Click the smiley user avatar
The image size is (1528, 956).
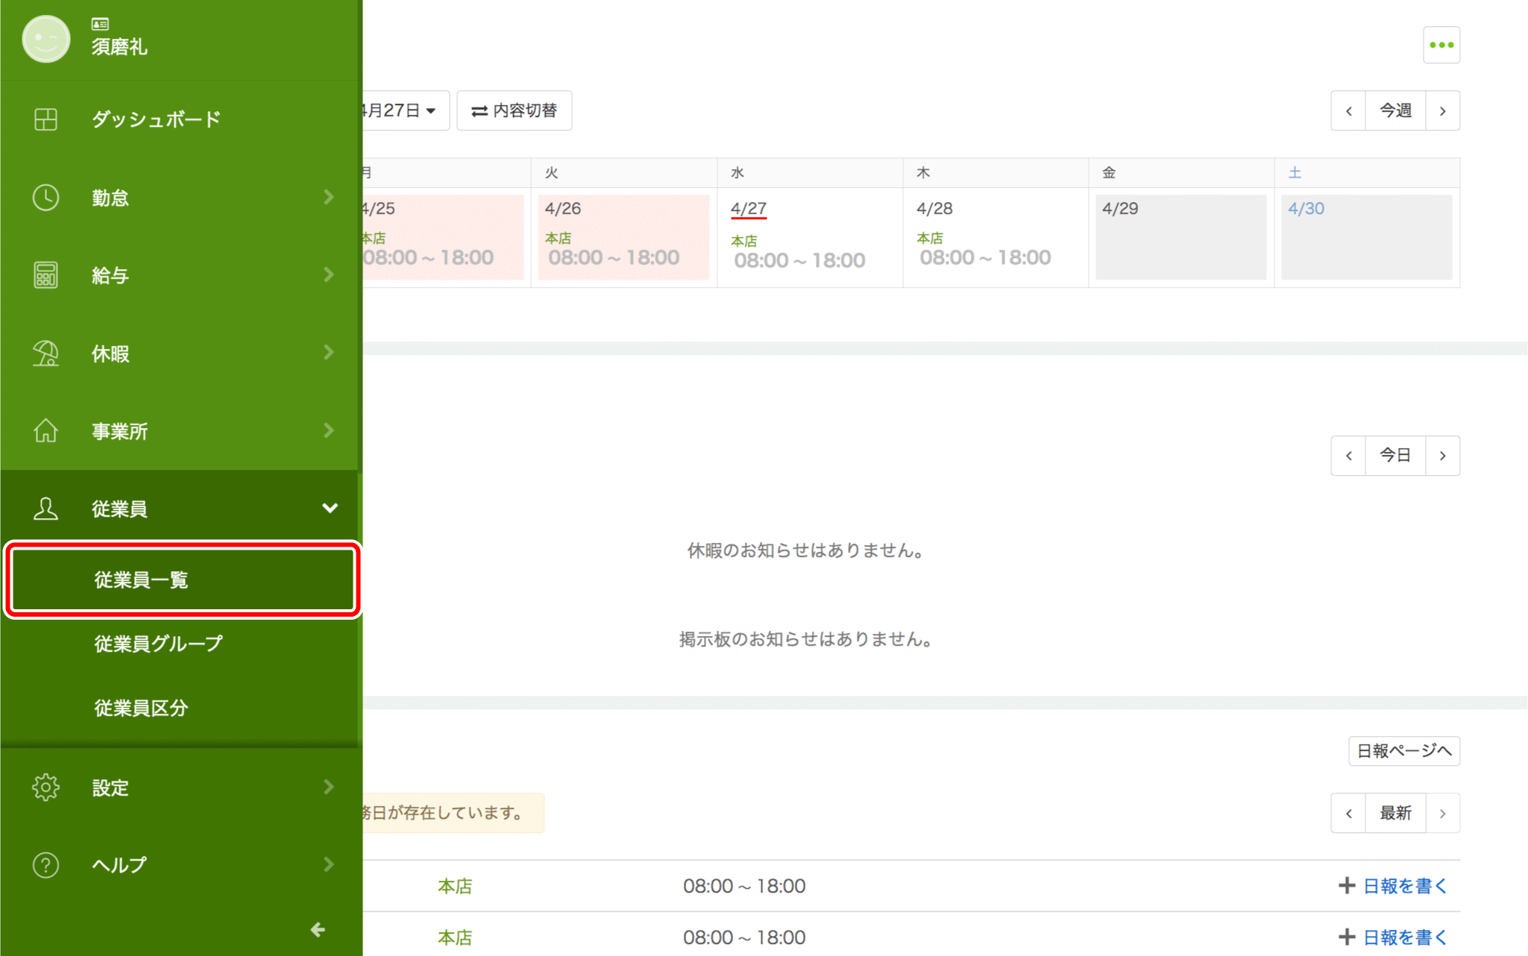coord(45,39)
